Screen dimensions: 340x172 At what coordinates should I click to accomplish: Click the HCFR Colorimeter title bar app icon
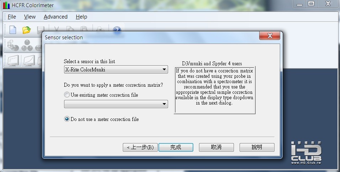click(x=6, y=5)
